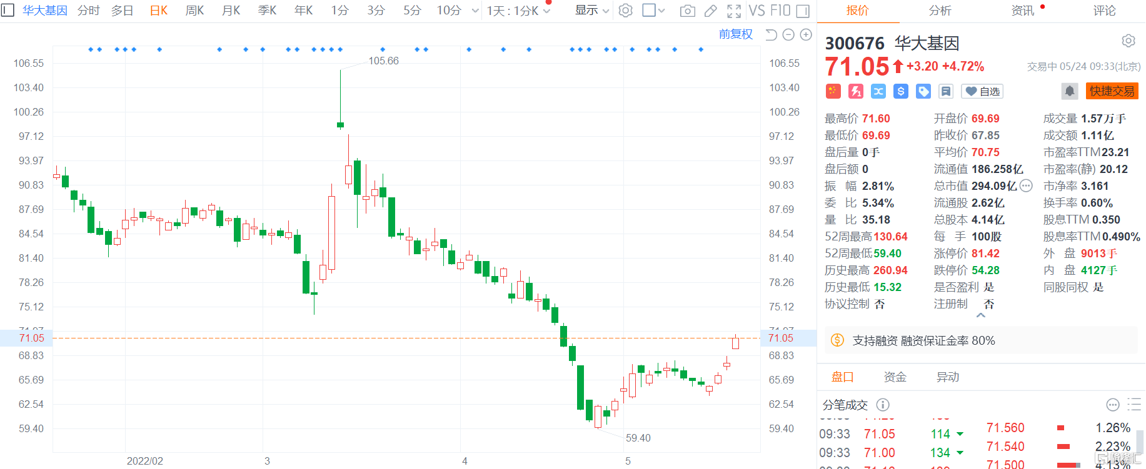Select the 多日 chart tab

click(123, 11)
